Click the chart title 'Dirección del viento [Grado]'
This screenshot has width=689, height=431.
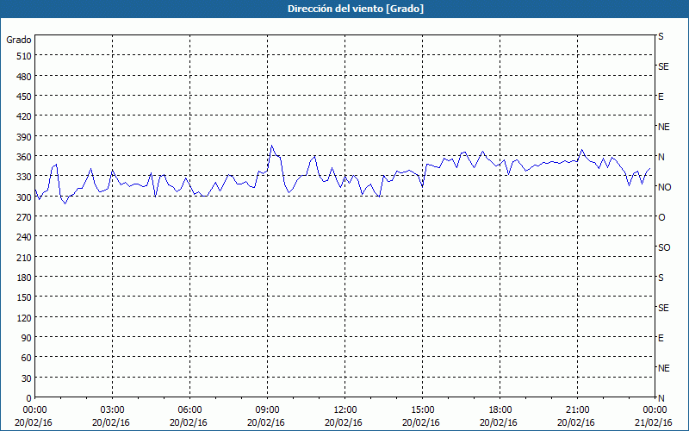click(356, 9)
